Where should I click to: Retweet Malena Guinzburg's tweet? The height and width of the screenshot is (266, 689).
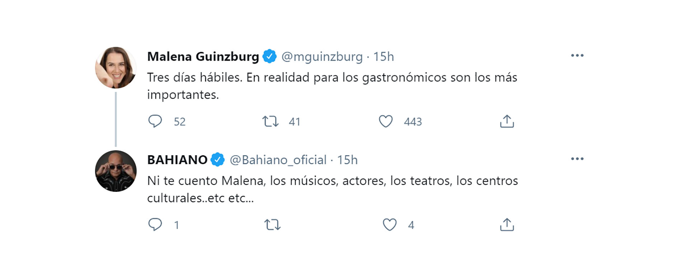[x=270, y=122]
